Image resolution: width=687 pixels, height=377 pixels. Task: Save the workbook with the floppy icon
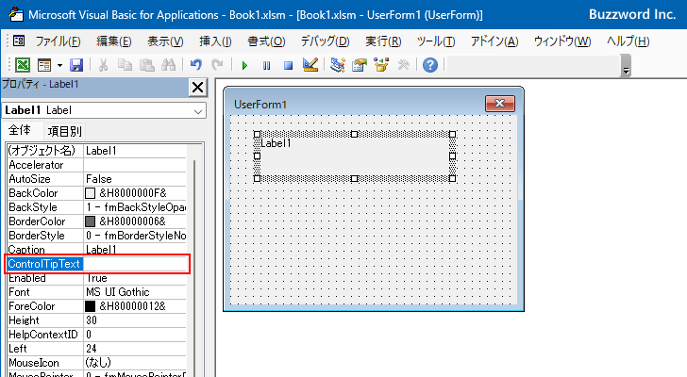(x=76, y=65)
